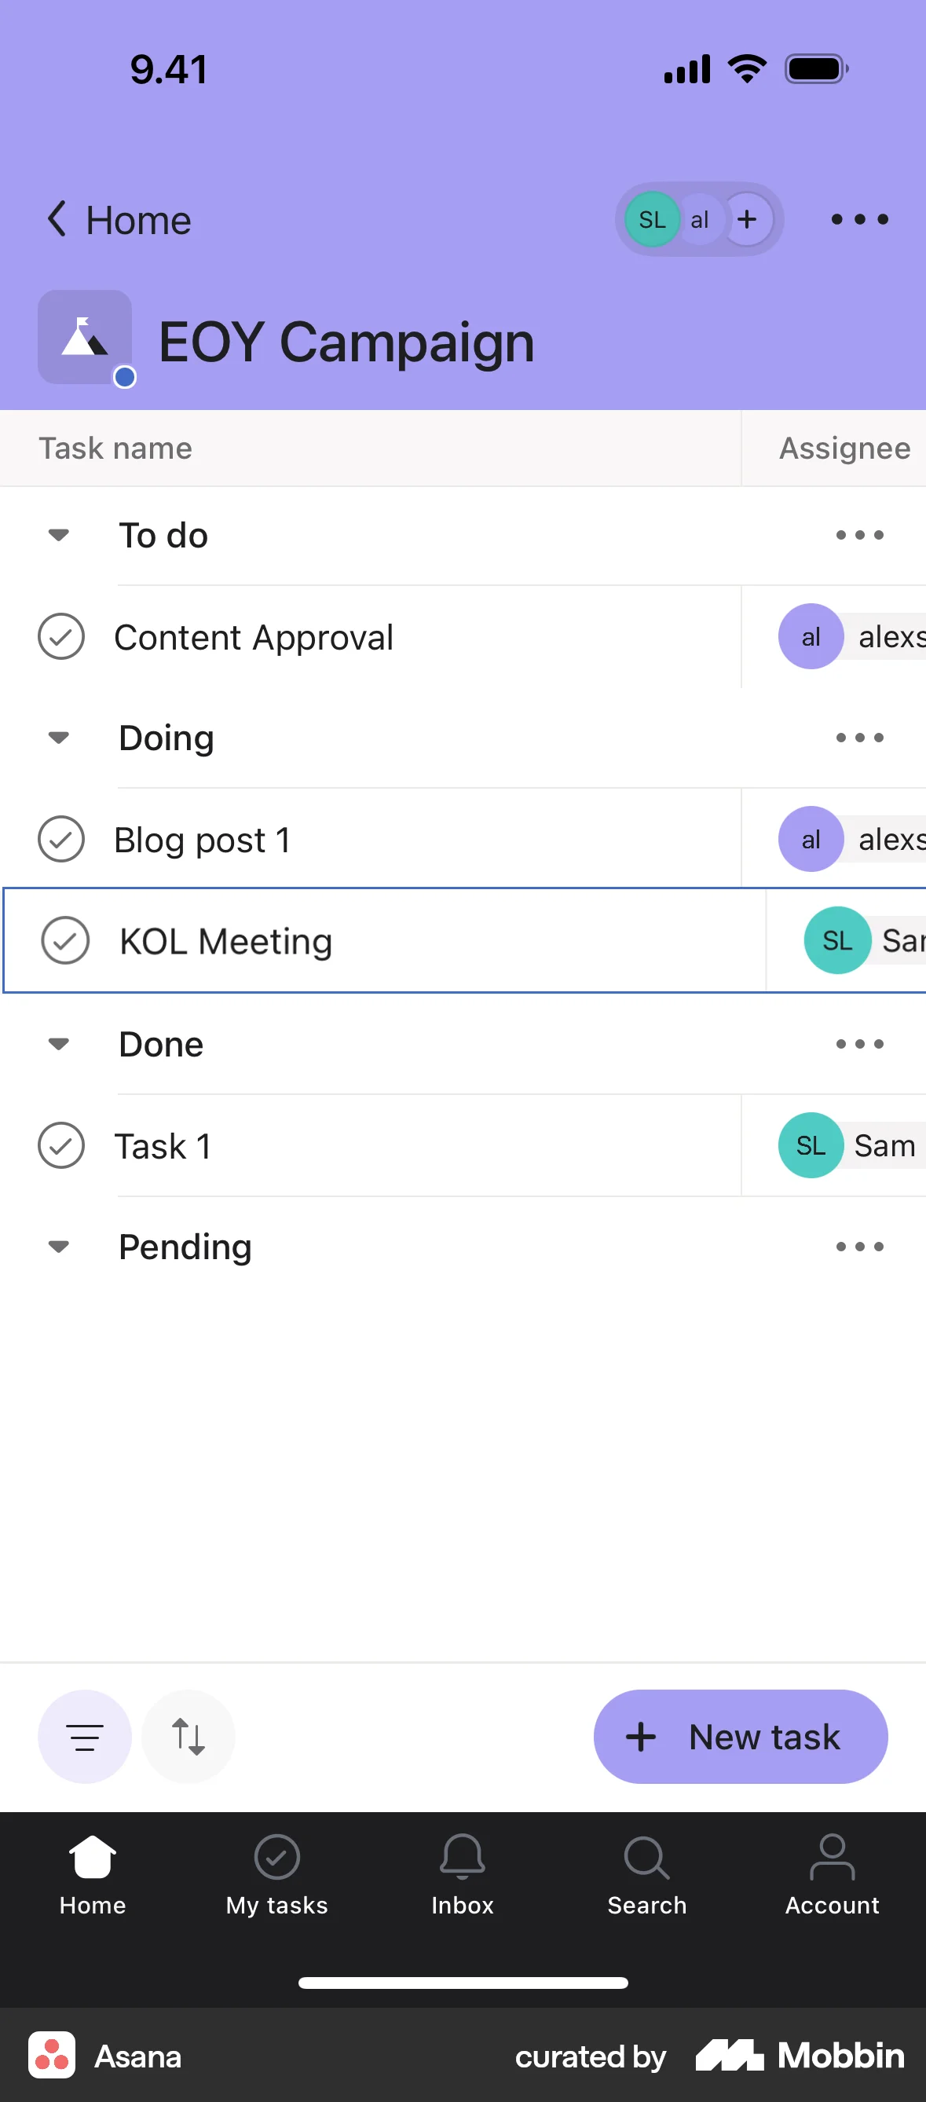Mark KOL Meeting as complete
The height and width of the screenshot is (2102, 926).
pyautogui.click(x=65, y=940)
